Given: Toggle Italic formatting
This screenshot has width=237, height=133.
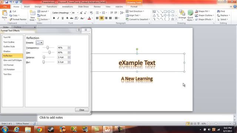Looking at the screenshot, I should (58, 18).
